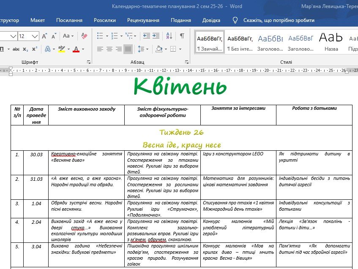Click the Increase Font Size icon

point(45,36)
